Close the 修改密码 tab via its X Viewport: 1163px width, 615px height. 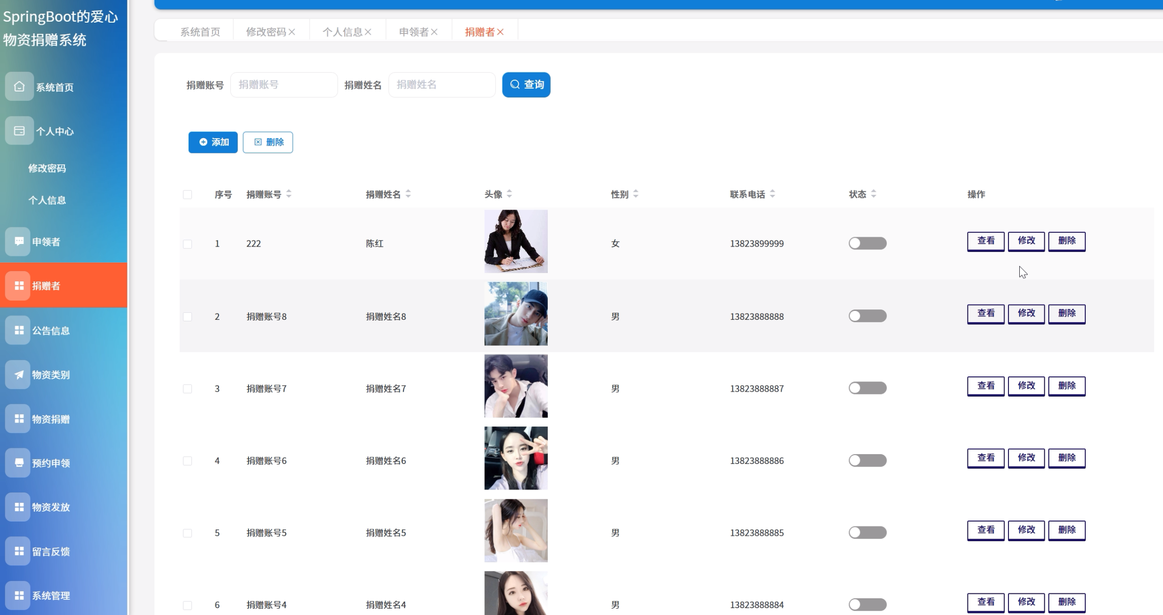pyautogui.click(x=292, y=32)
